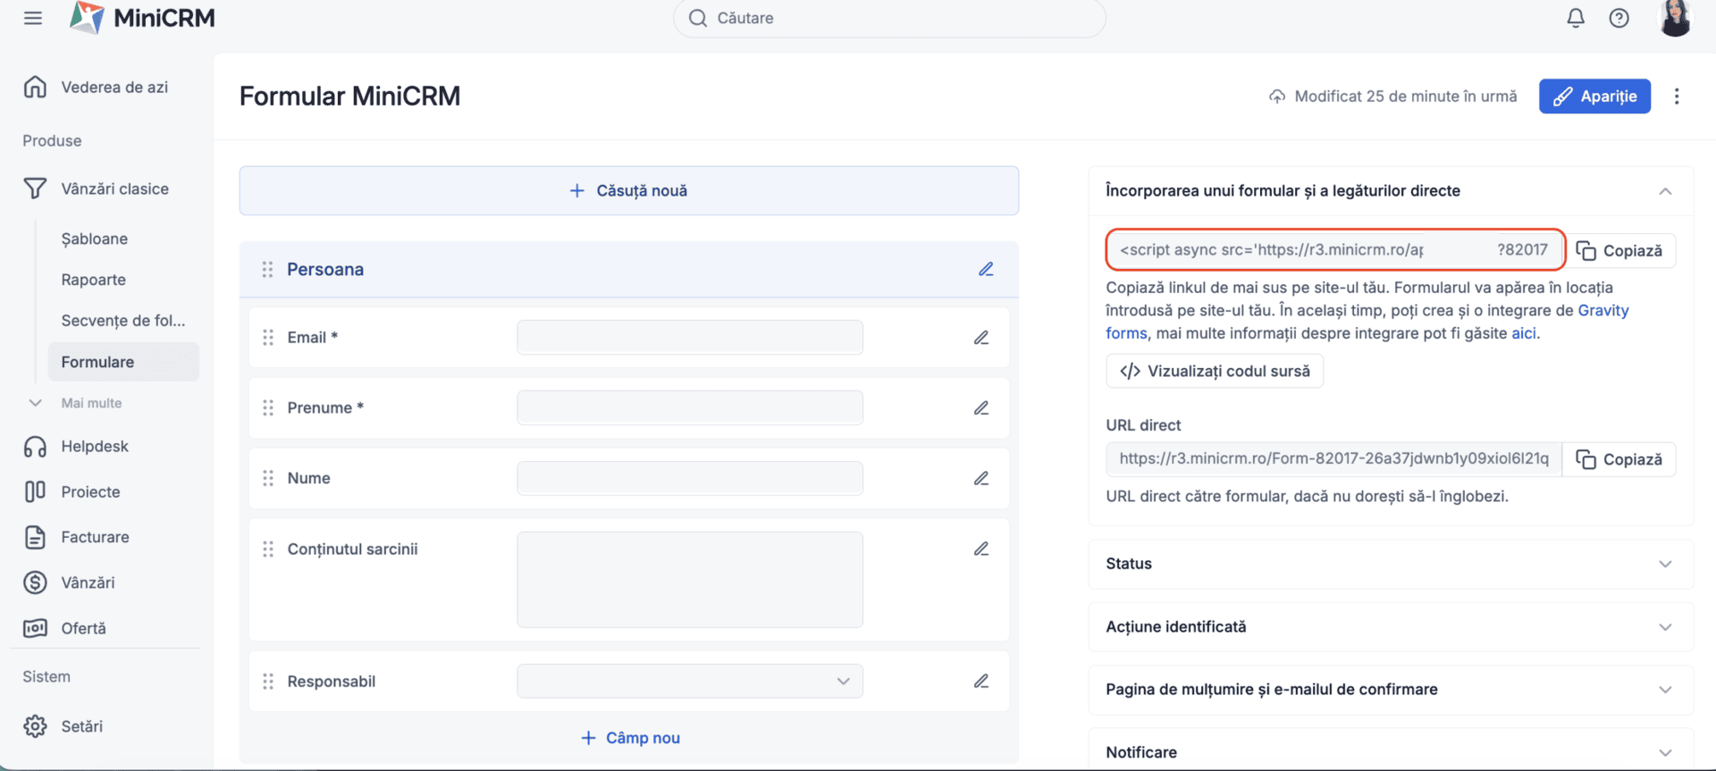Screen dimensions: 1716x771
Task: Edit the Conținutul sarcinii field
Action: point(980,549)
